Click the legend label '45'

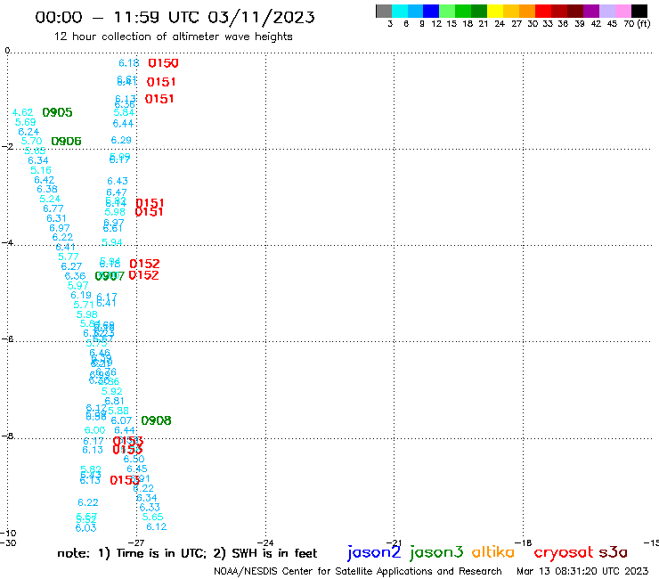tap(612, 24)
